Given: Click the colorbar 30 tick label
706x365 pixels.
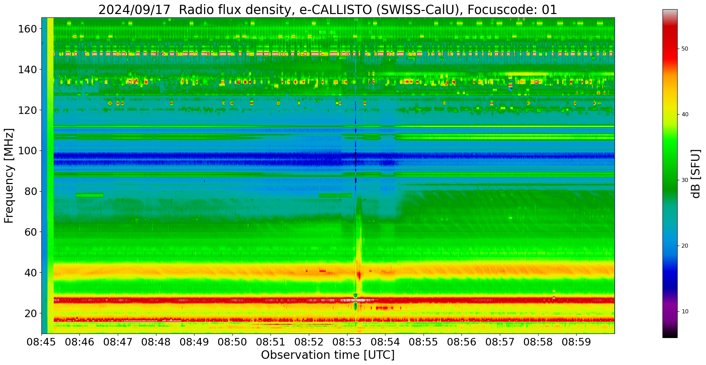Looking at the screenshot, I should [684, 180].
